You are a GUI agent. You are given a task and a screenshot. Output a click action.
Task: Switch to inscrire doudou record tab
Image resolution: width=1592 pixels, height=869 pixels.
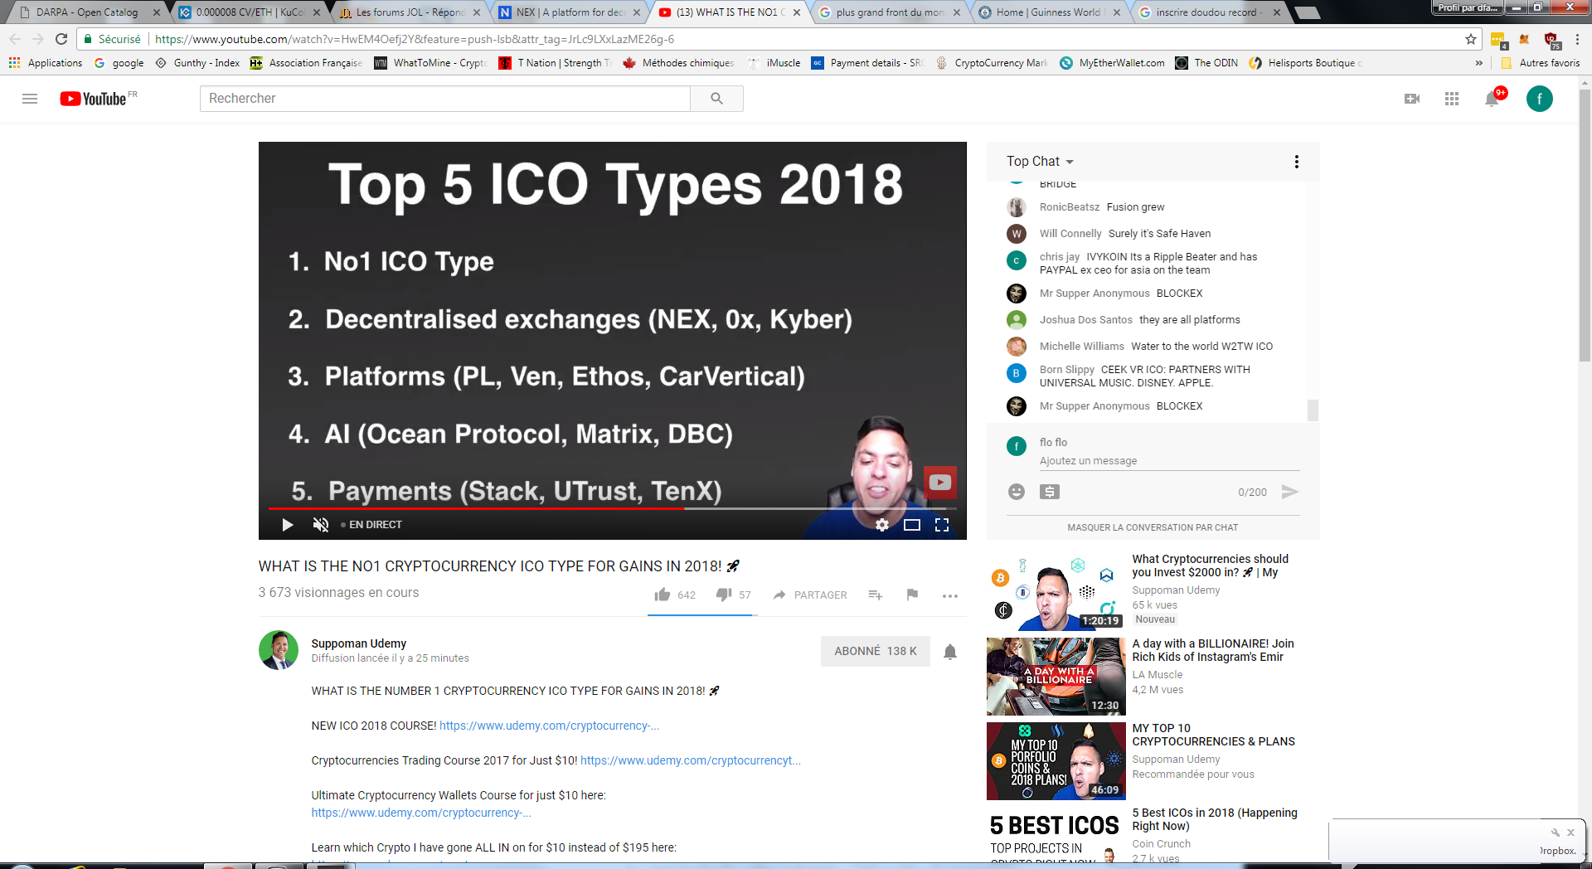point(1209,12)
